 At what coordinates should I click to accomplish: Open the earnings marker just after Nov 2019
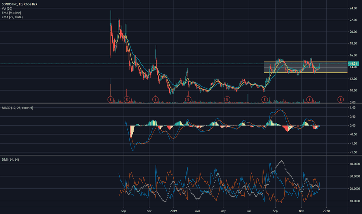click(x=309, y=100)
